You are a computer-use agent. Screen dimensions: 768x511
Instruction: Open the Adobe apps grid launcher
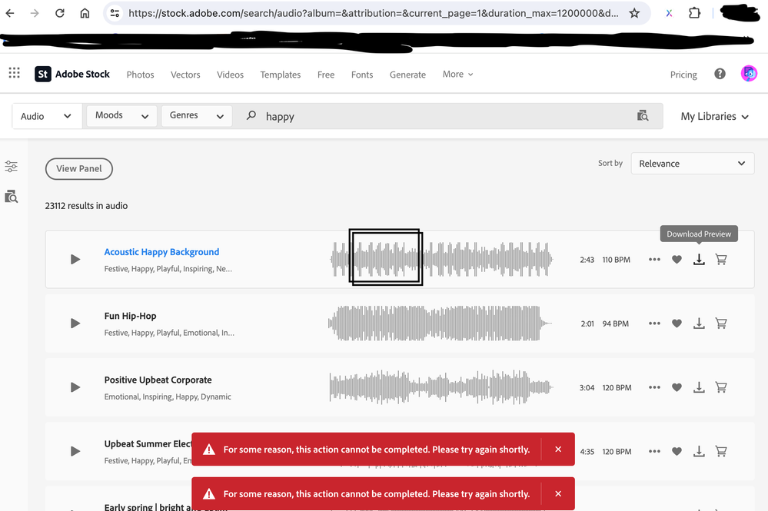[14, 74]
